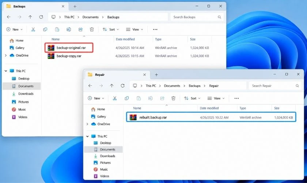
Task: Sort by Name column in Backups window
Action: pyautogui.click(x=56, y=39)
